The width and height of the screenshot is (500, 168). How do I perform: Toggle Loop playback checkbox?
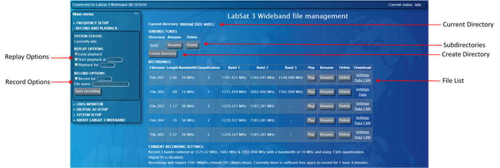[x=76, y=54]
